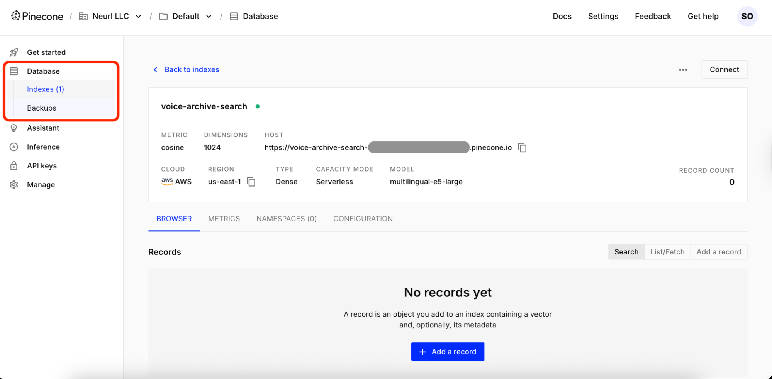Click the organization building icon beside Neurl LLC

[x=83, y=16]
